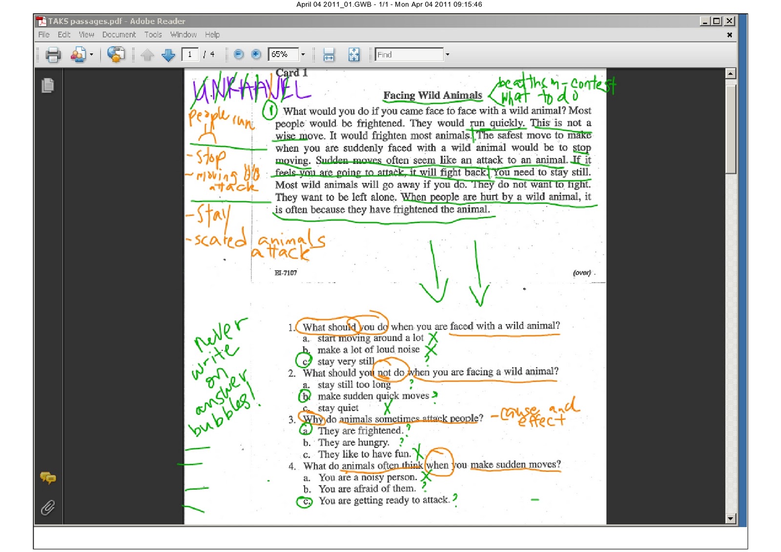Open the Find options dropdown arrow

tap(447, 55)
